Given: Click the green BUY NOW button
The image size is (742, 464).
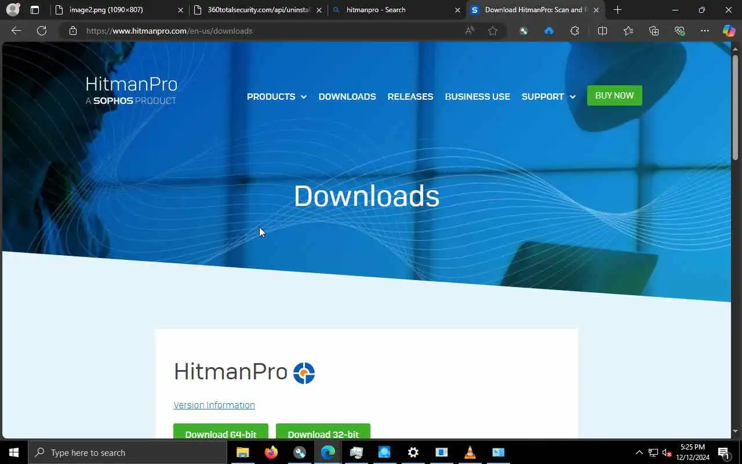Looking at the screenshot, I should [614, 96].
